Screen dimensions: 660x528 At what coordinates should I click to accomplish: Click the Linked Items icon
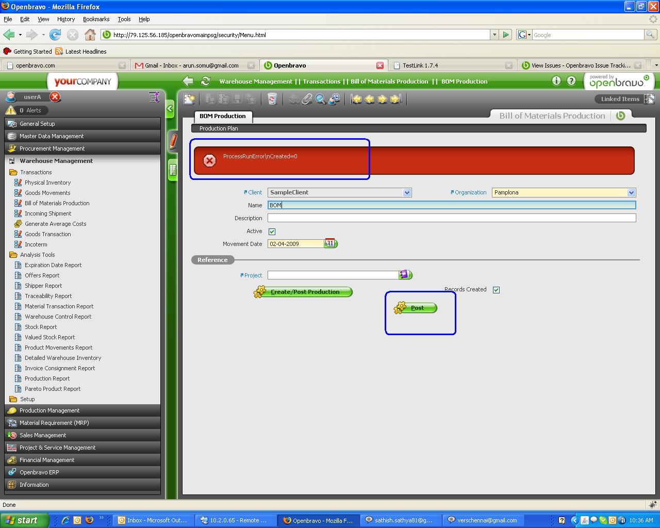[x=650, y=98]
